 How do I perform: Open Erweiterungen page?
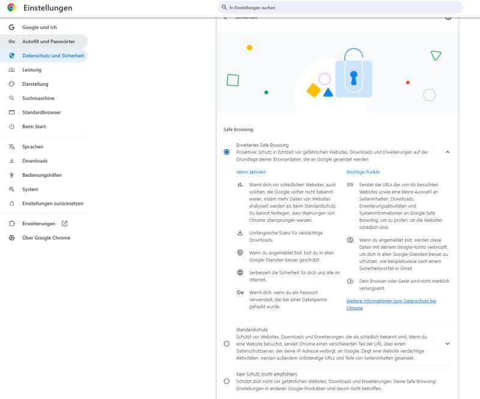44,223
